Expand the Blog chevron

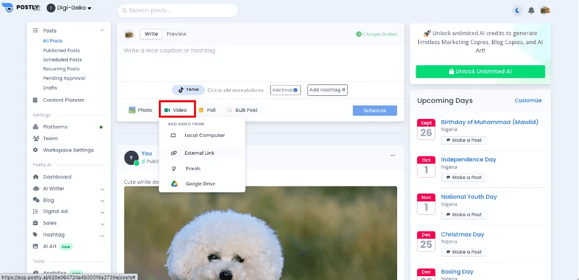pyautogui.click(x=102, y=201)
